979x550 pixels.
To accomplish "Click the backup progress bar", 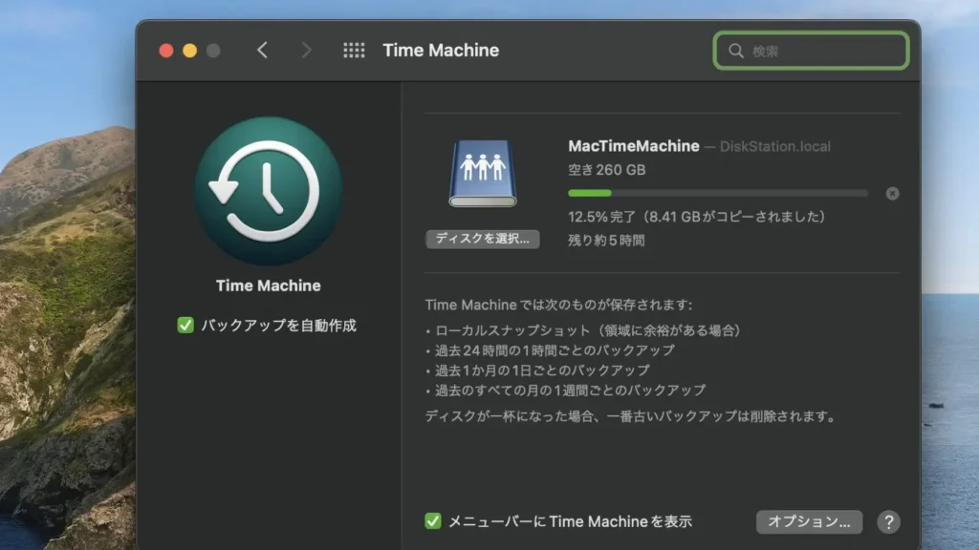I will click(718, 193).
